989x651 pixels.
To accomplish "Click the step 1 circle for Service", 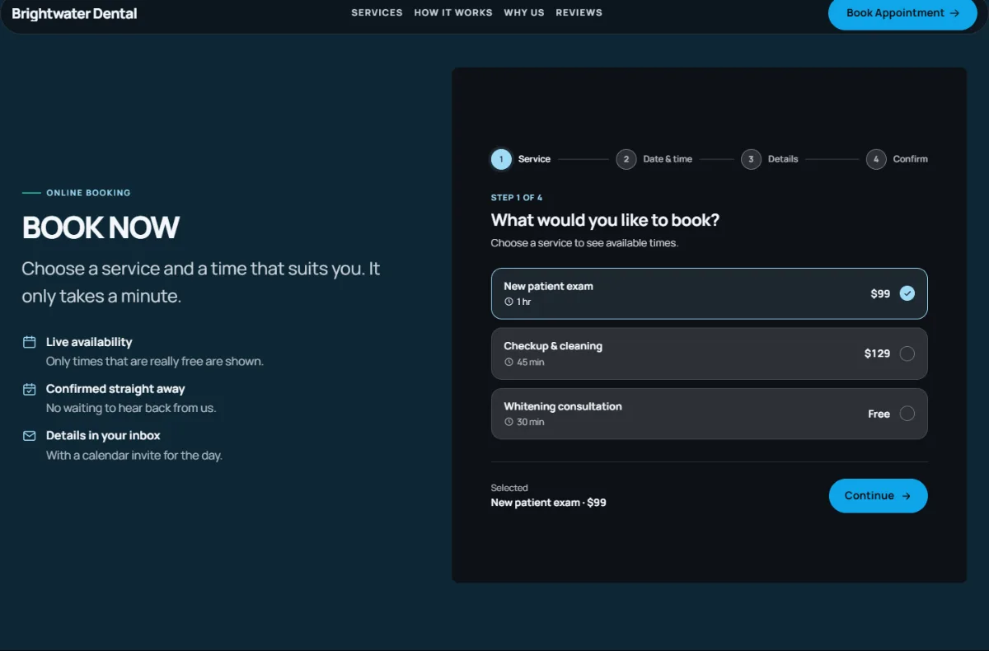I will (501, 159).
